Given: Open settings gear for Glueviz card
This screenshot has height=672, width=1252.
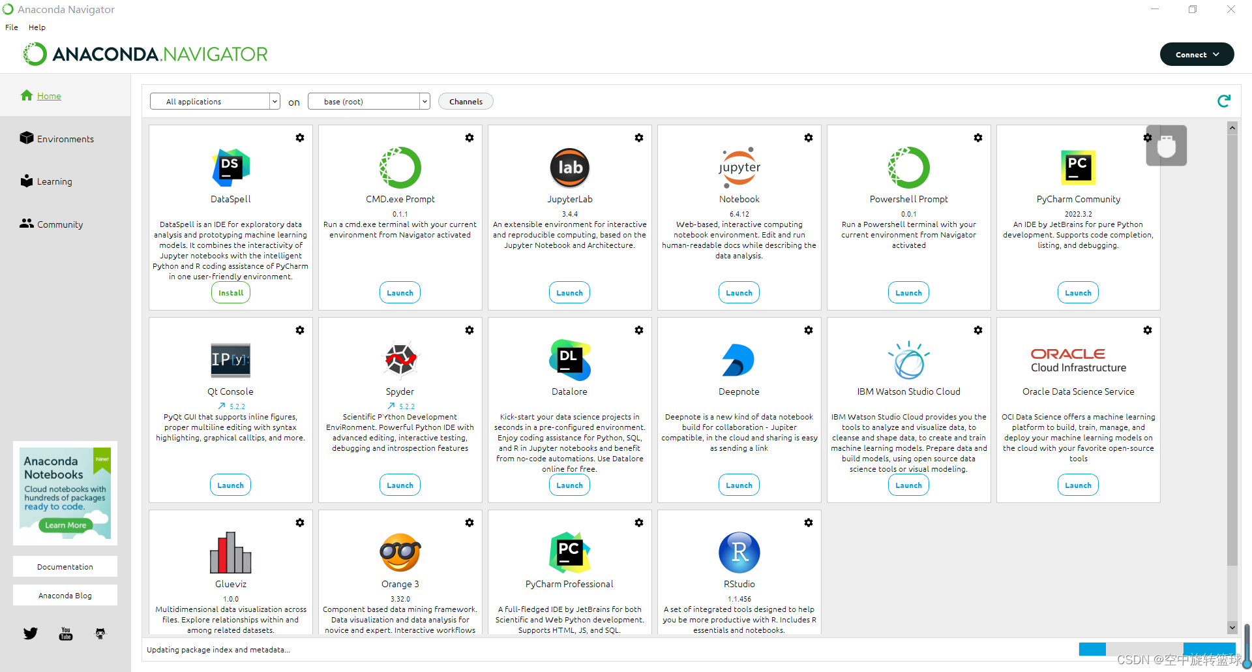Looking at the screenshot, I should pos(300,523).
